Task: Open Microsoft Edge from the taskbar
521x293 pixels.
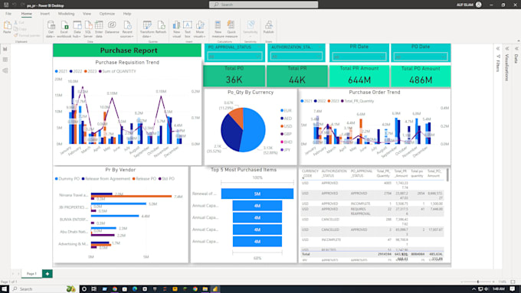Action: click(x=135, y=289)
